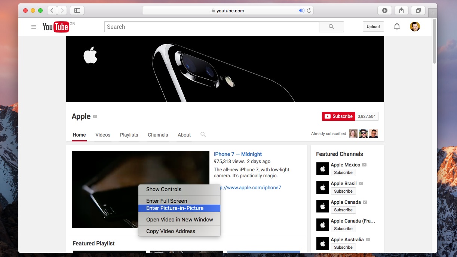
Task: Open the Apple México channel link
Action: [346, 165]
